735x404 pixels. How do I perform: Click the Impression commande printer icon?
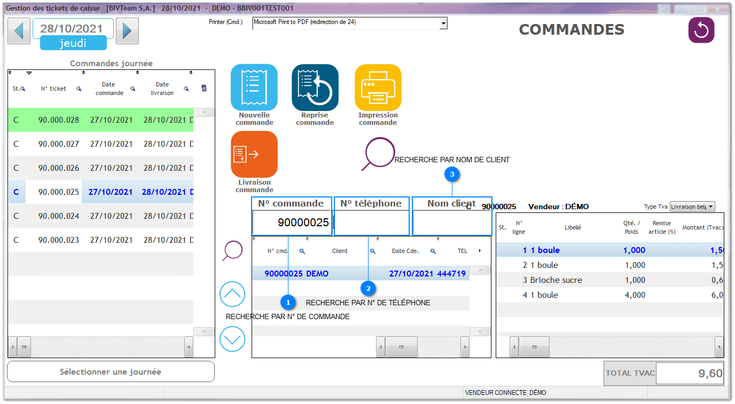tap(378, 88)
